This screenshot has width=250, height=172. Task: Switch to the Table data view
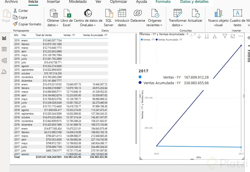[x=4, y=49]
